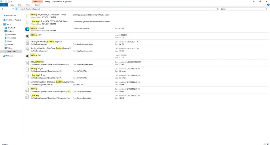
Task: Click the SettingsHandlers_BatteryUsage.dll file icon
Action: [27, 42]
